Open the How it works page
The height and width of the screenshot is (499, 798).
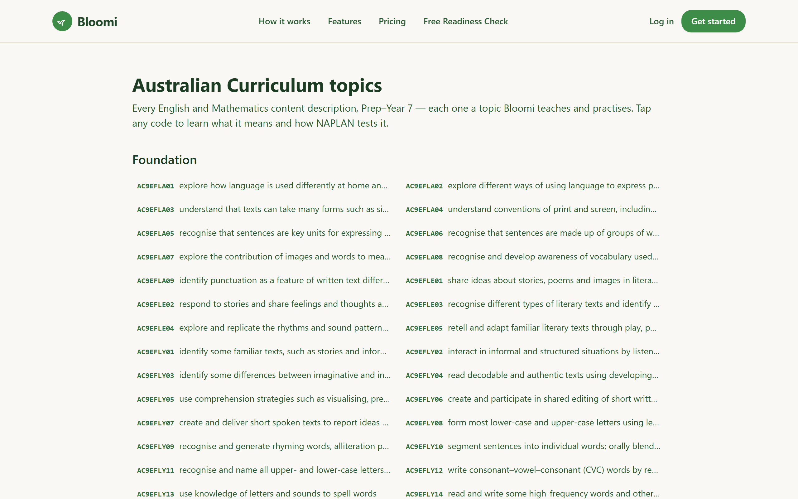coord(284,22)
